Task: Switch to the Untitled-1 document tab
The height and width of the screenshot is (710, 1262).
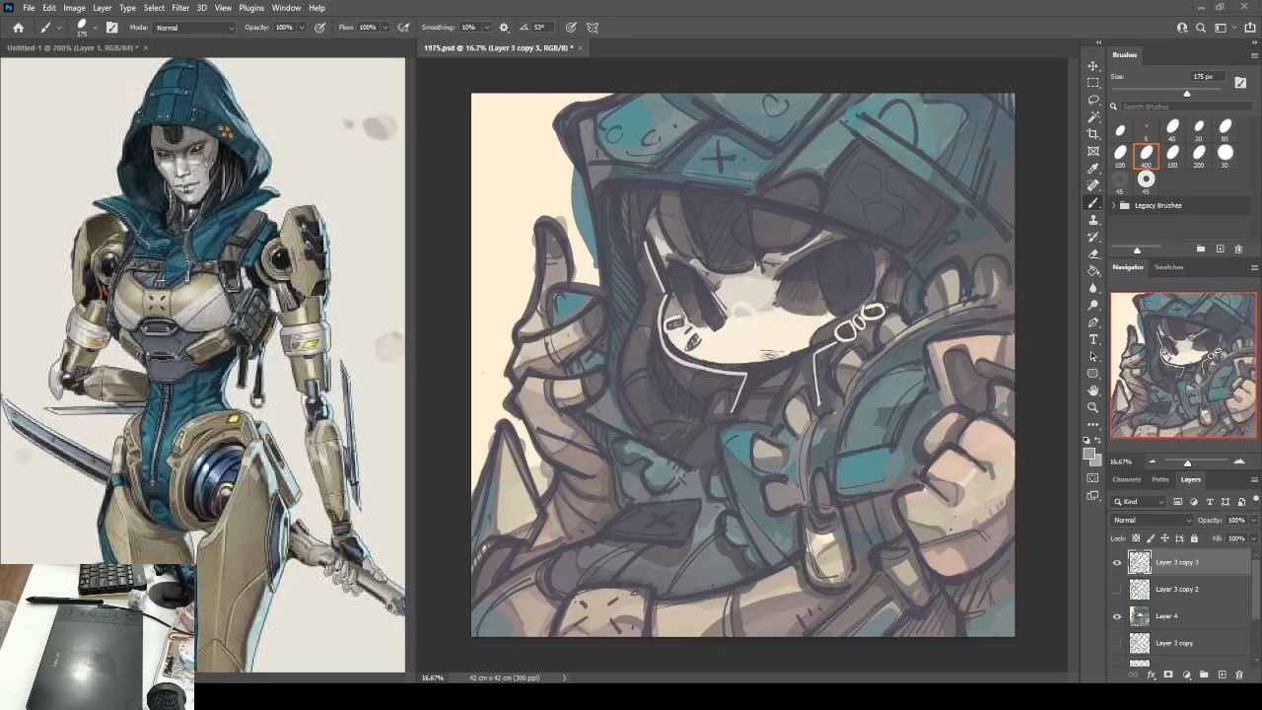Action: [71, 47]
